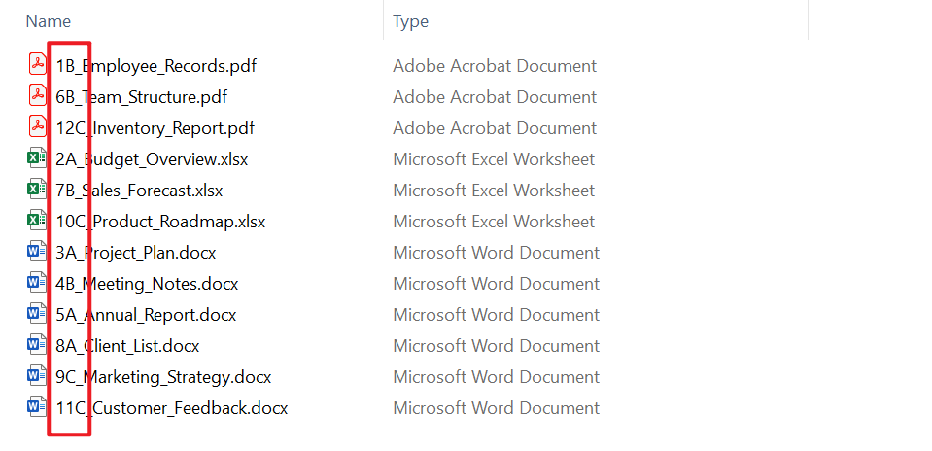Click the PDF icon beside 1B_Employee_Records.pdf

37,65
